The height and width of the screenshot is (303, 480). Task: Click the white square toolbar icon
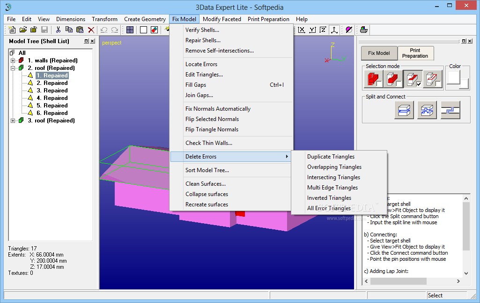click(143, 30)
